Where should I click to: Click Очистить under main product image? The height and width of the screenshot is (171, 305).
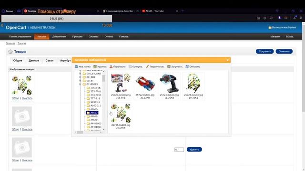click(x=27, y=98)
